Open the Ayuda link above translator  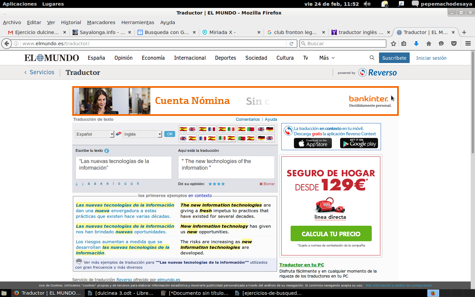pyautogui.click(x=271, y=119)
